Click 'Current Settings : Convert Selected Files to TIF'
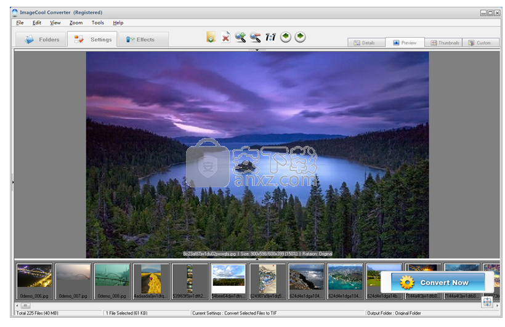Viewport: 505px width, 327px height. tap(235, 313)
